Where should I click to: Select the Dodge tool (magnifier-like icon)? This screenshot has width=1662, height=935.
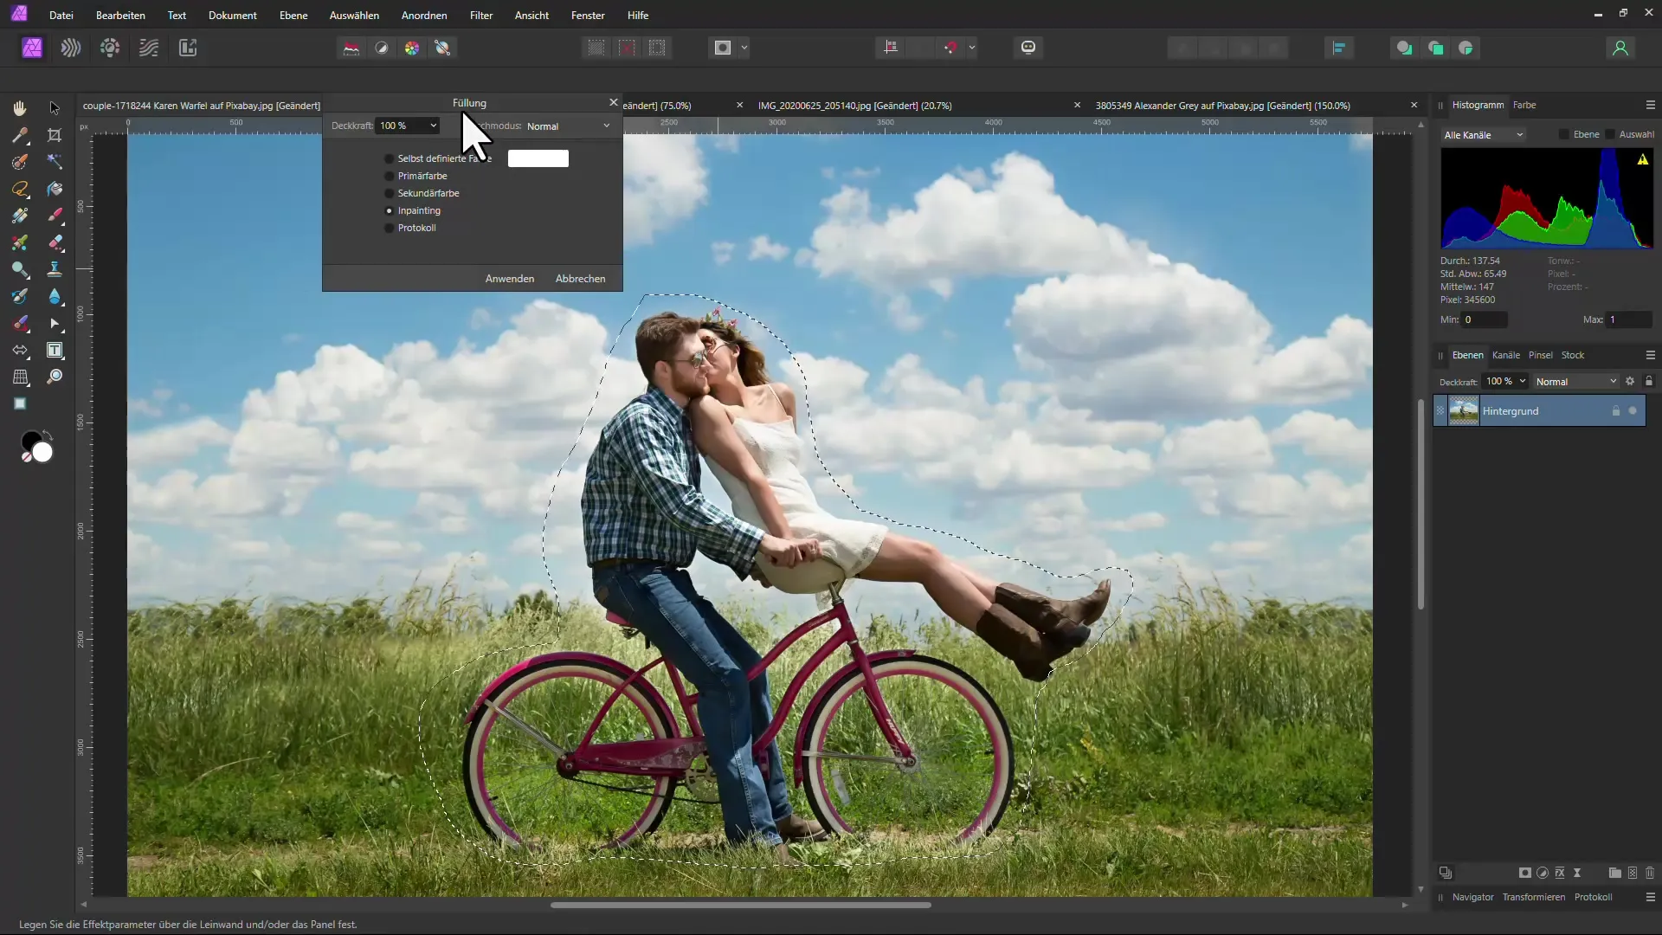(20, 269)
